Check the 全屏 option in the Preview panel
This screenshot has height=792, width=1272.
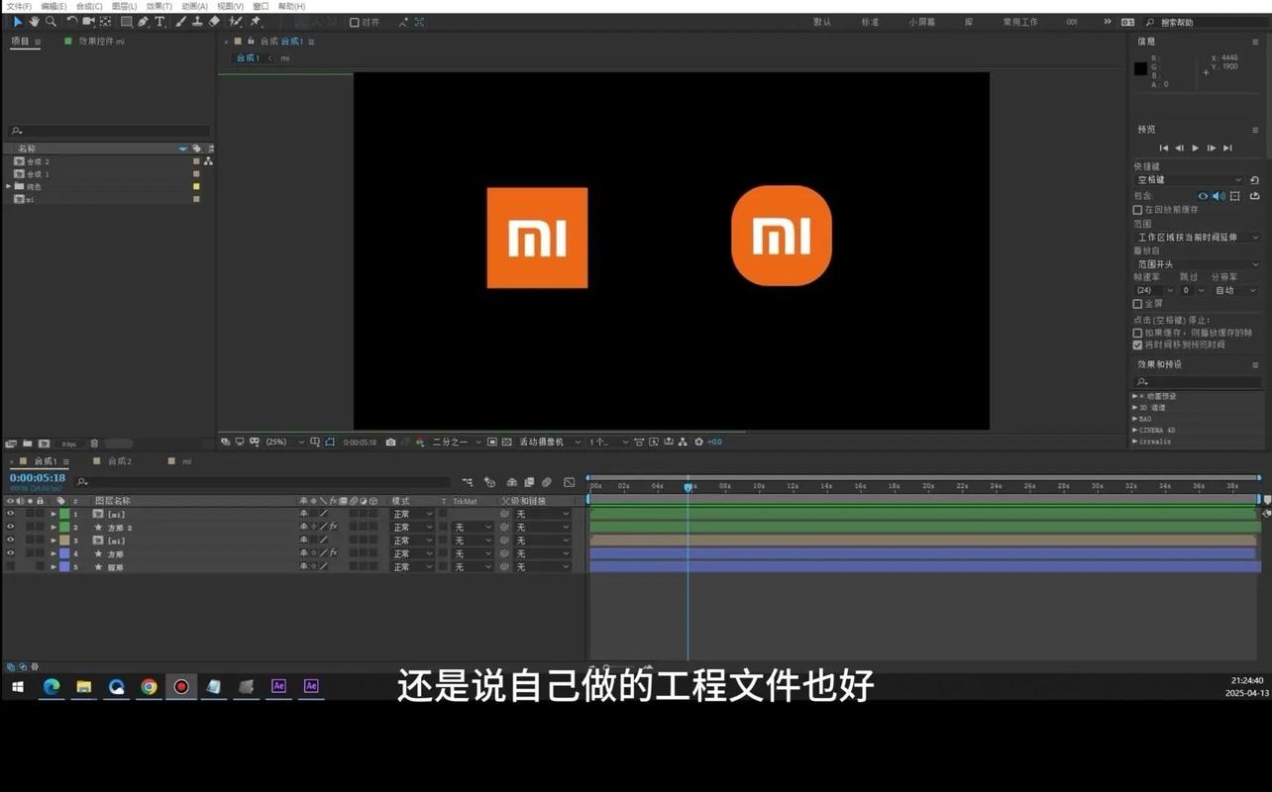[x=1137, y=304]
